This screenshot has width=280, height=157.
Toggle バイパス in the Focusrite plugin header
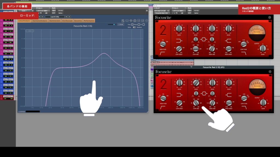[x=196, y=11]
